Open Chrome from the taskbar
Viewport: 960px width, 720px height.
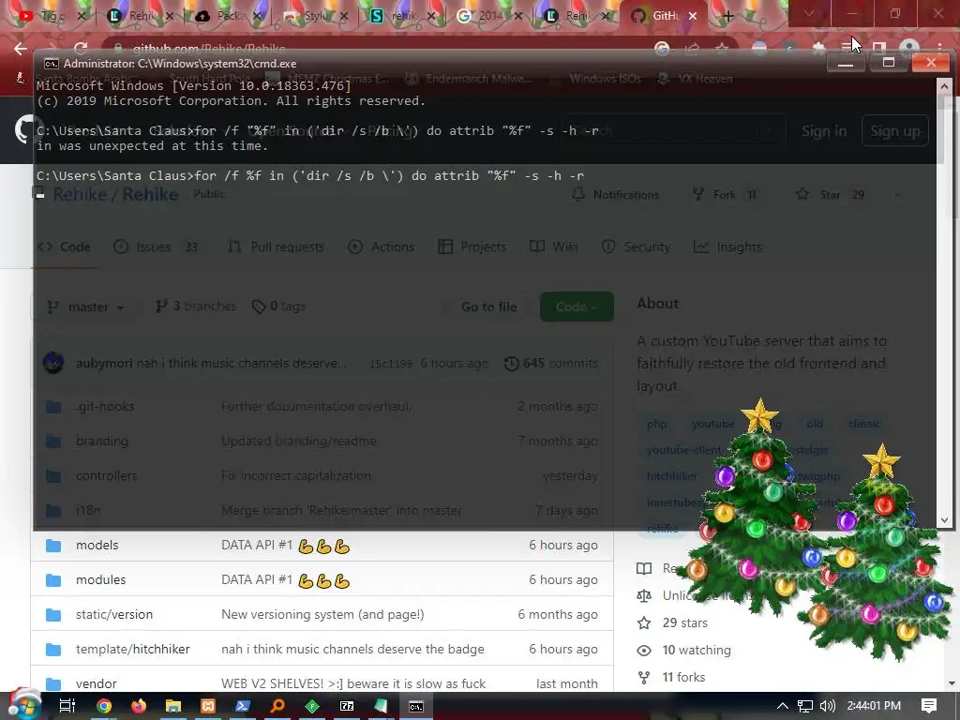[x=104, y=706]
